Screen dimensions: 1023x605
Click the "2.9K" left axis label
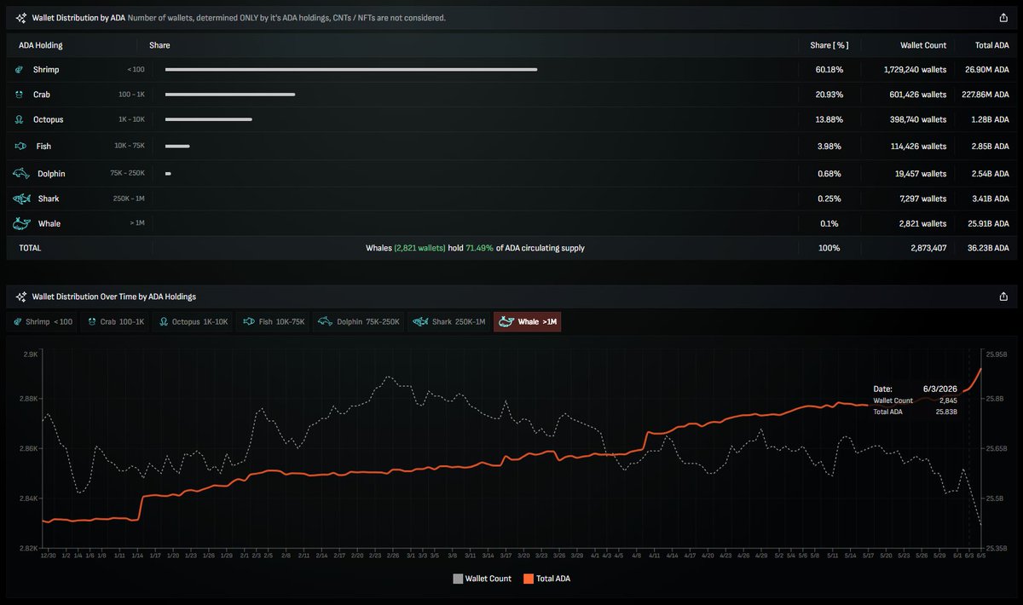click(x=31, y=353)
